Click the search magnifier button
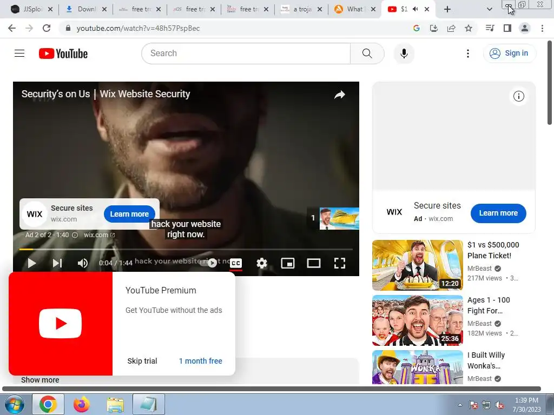The width and height of the screenshot is (554, 415). click(x=367, y=53)
